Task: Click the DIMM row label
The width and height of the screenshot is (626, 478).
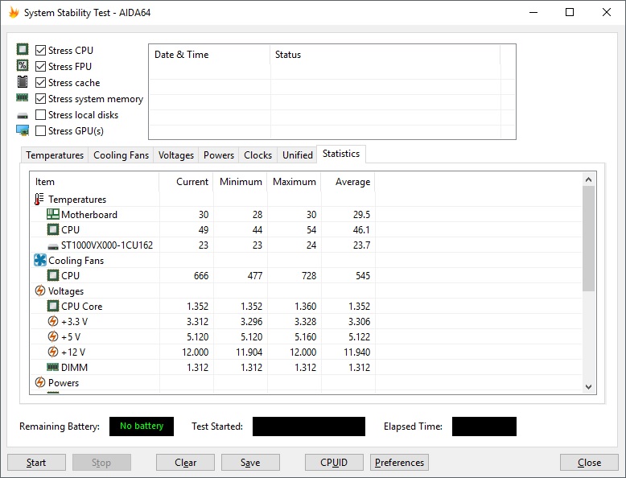Action: click(74, 368)
